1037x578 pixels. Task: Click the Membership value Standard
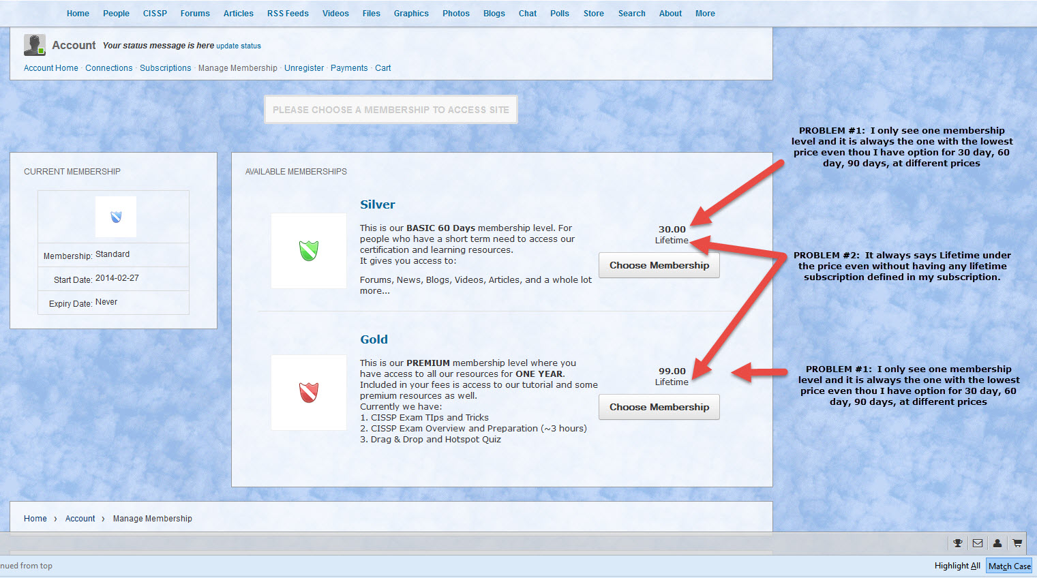[112, 254]
